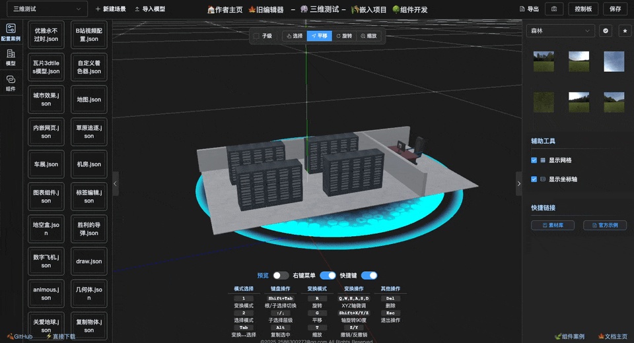Screen dimensions: 634x343
Task: Click the 保存 save button
Action: (615, 9)
